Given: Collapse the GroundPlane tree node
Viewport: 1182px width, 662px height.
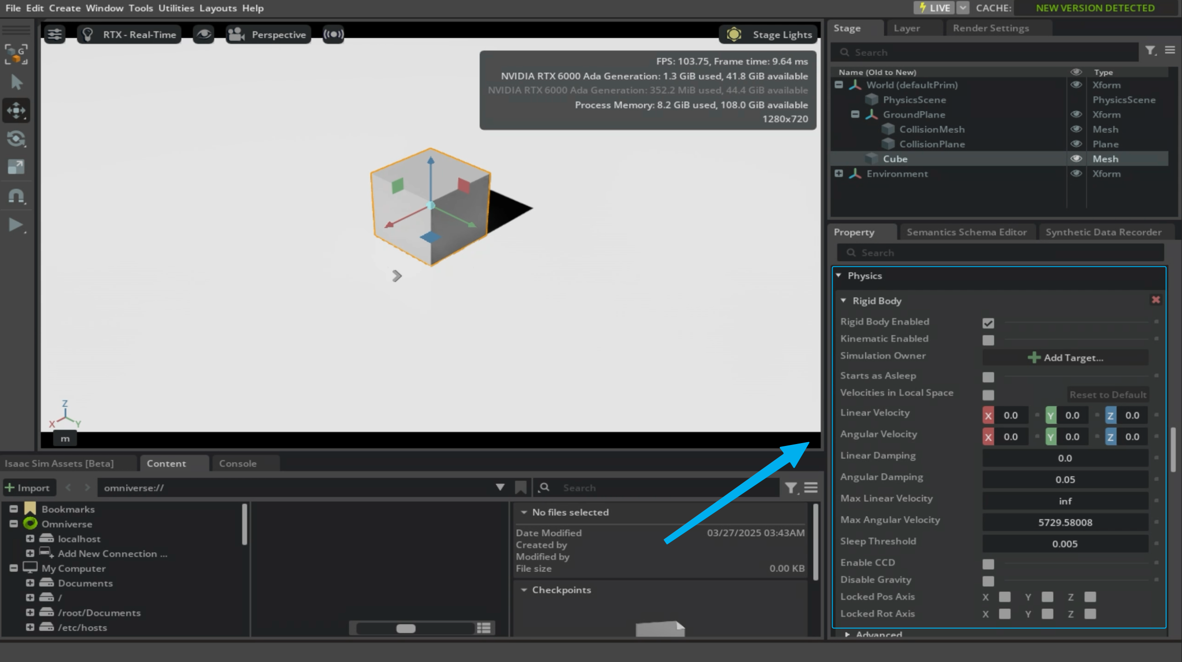Looking at the screenshot, I should [855, 114].
